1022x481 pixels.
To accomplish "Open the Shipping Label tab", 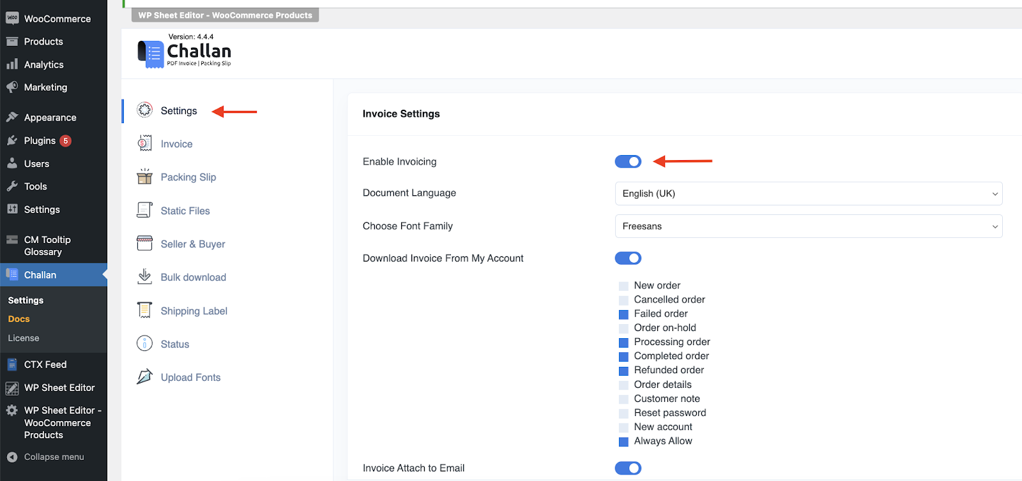I will point(194,311).
